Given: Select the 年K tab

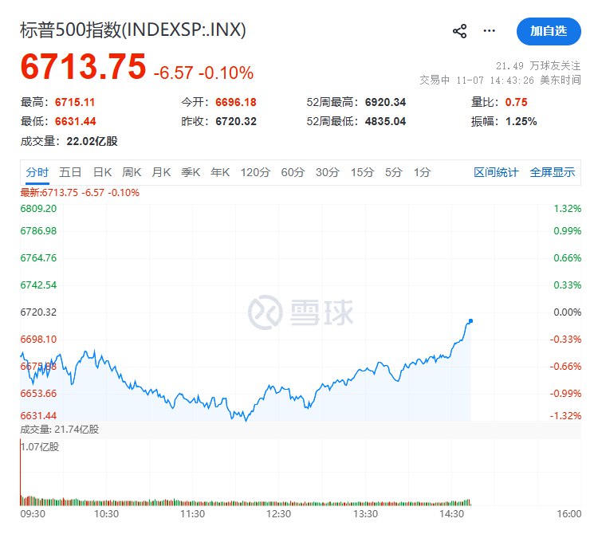Looking at the screenshot, I should [220, 172].
